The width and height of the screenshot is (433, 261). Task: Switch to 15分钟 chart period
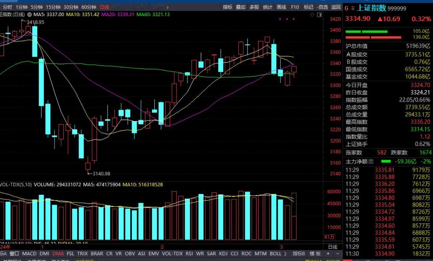point(53,7)
